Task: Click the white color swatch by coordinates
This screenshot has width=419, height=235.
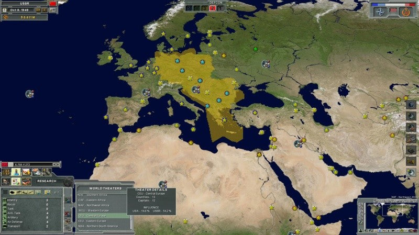Action: [10, 164]
